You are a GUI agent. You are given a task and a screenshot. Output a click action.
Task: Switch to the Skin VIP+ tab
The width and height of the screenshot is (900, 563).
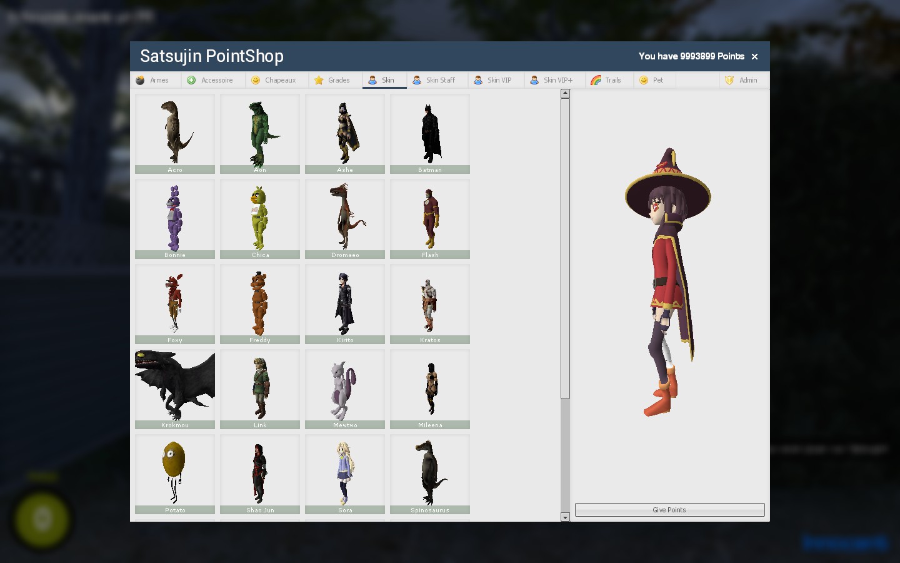tap(554, 80)
